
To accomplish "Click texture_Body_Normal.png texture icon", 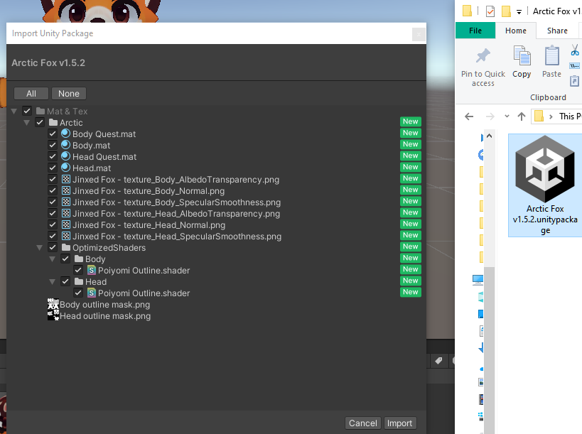I will 65,190.
